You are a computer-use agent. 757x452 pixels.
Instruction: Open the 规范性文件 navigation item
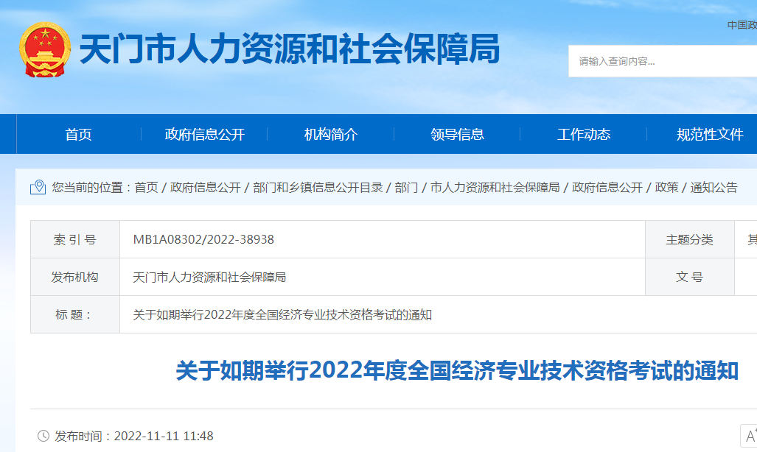click(709, 134)
